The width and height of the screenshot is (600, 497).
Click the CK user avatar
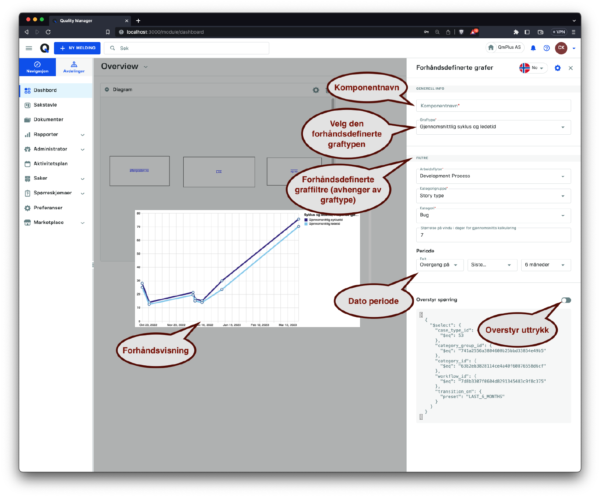coord(561,48)
